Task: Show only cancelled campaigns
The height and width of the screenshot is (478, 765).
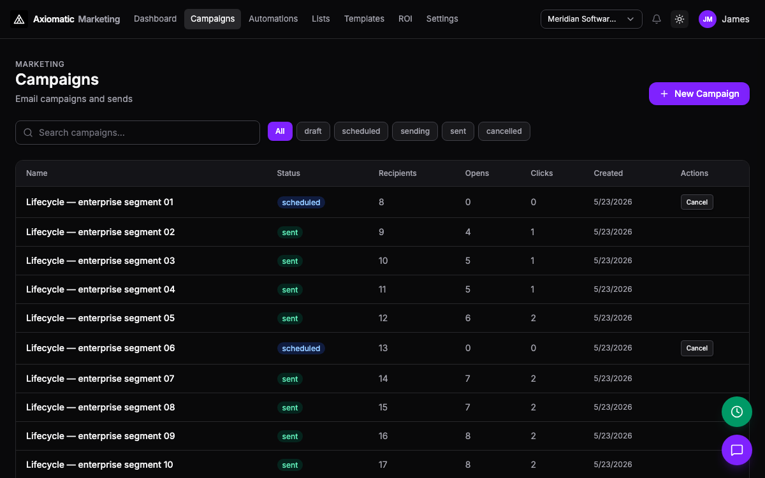Action: (504, 131)
